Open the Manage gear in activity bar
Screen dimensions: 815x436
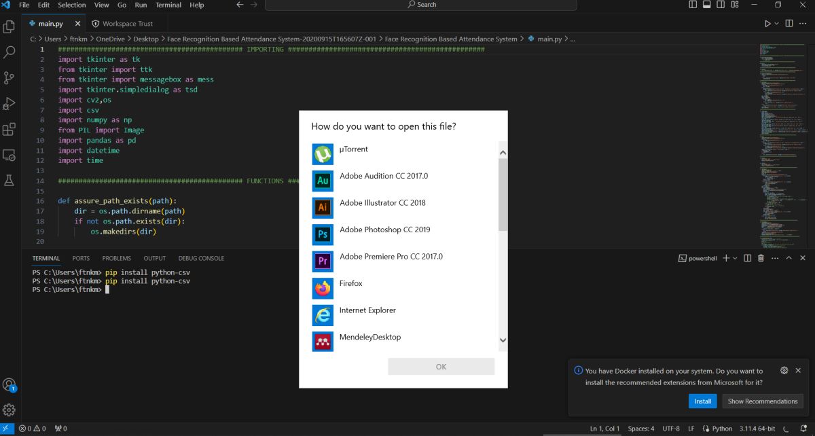coord(10,410)
